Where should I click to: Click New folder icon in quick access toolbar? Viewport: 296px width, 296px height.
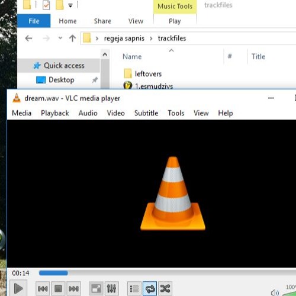60,5
